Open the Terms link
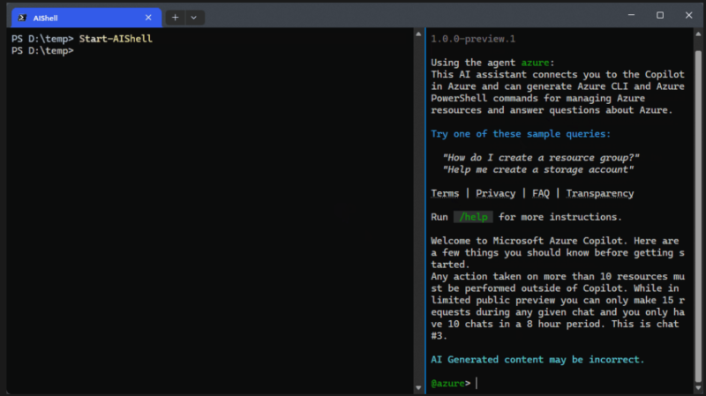The image size is (706, 396). [x=445, y=193]
